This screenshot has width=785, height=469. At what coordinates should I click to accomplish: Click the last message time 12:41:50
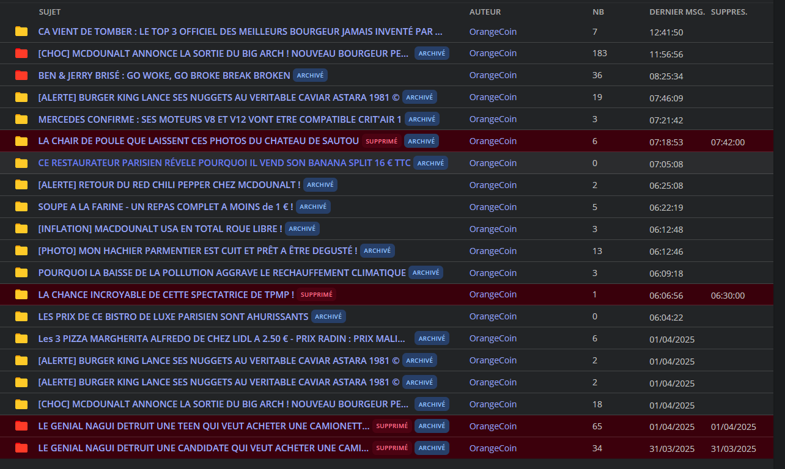click(666, 32)
